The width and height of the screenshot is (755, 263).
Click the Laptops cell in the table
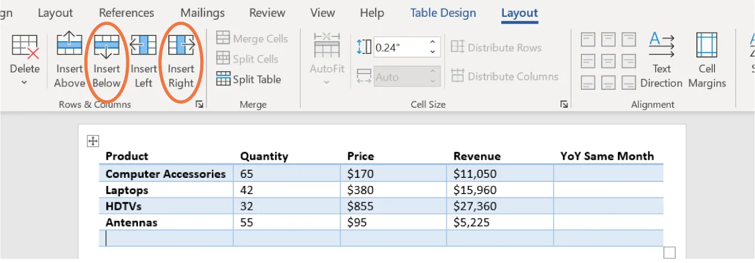point(127,190)
